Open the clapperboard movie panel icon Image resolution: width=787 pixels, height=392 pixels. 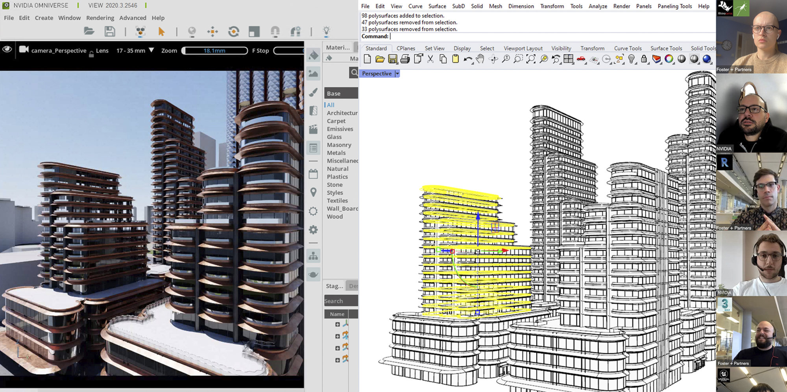click(x=313, y=129)
